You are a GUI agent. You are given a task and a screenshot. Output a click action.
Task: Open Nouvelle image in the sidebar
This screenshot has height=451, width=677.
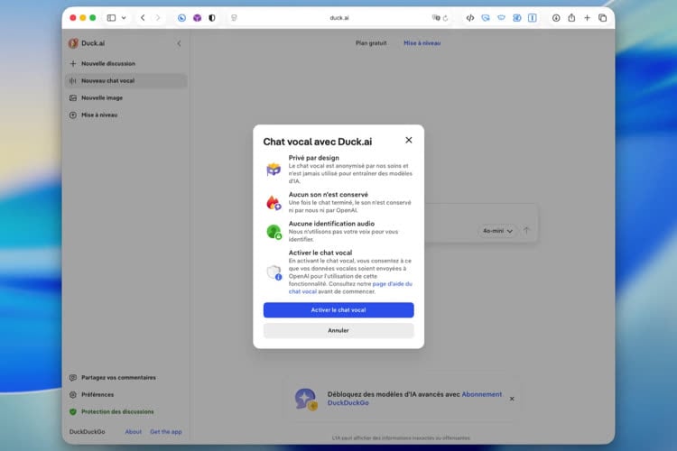point(101,97)
